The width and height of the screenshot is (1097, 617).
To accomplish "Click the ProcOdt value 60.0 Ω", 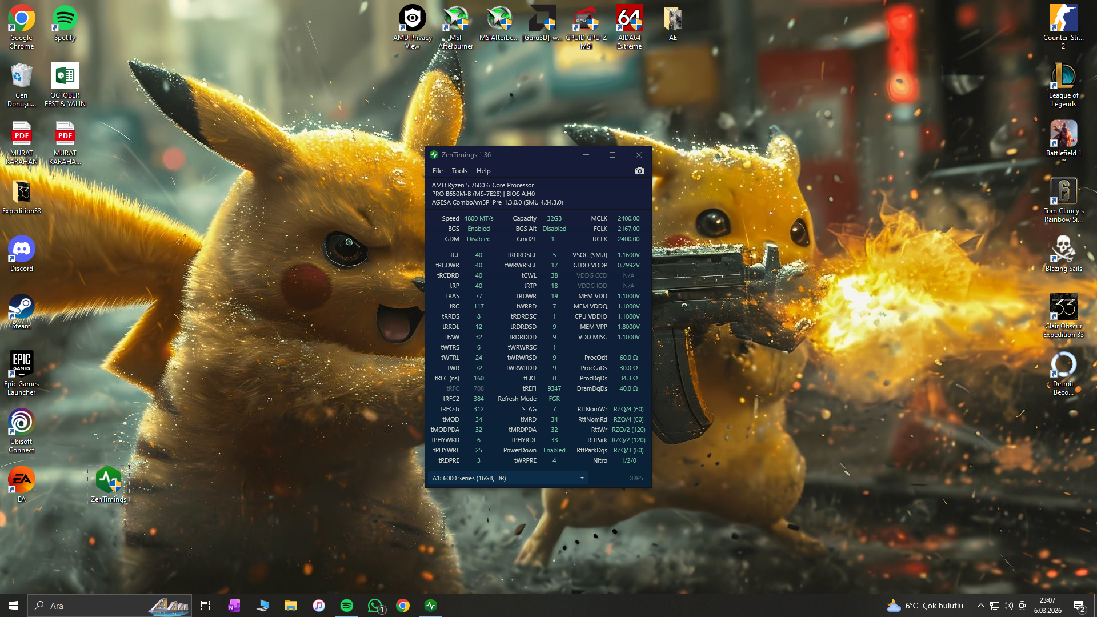I will pyautogui.click(x=628, y=358).
